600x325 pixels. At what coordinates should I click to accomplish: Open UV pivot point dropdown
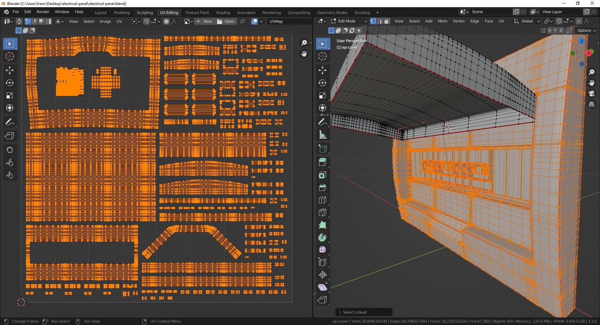(x=136, y=22)
